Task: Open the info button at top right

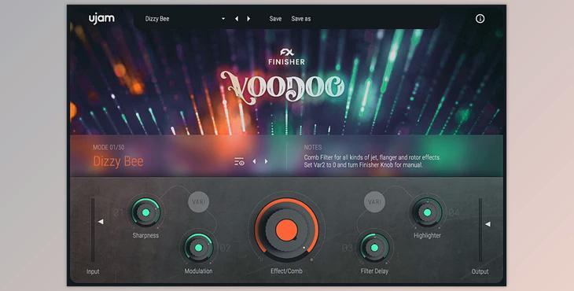Action: [480, 19]
